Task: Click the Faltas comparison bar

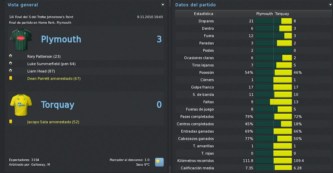Action: (x=273, y=102)
